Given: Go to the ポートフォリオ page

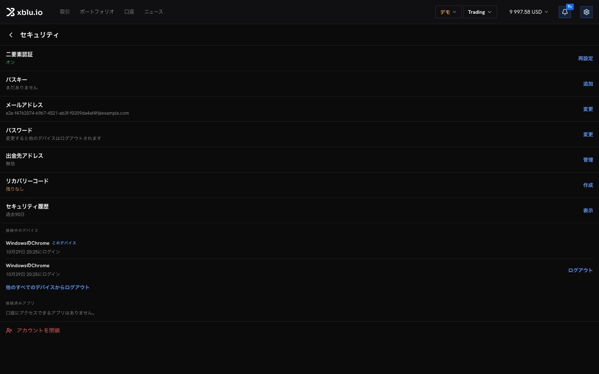Looking at the screenshot, I should pyautogui.click(x=97, y=12).
